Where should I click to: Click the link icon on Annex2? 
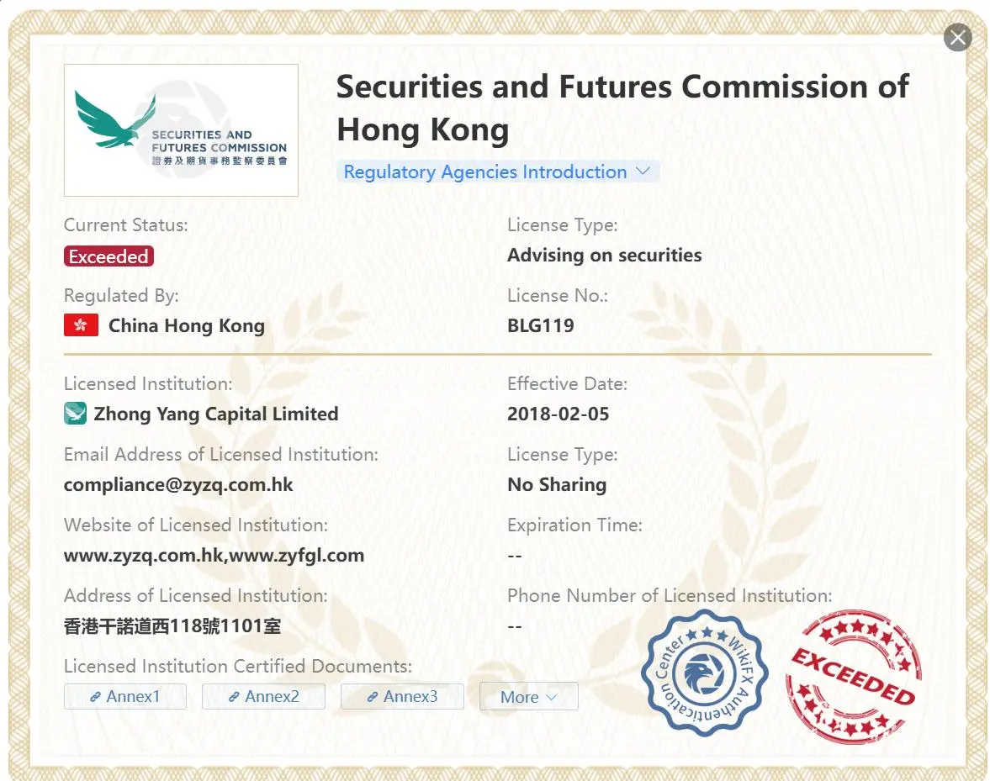[x=234, y=697]
